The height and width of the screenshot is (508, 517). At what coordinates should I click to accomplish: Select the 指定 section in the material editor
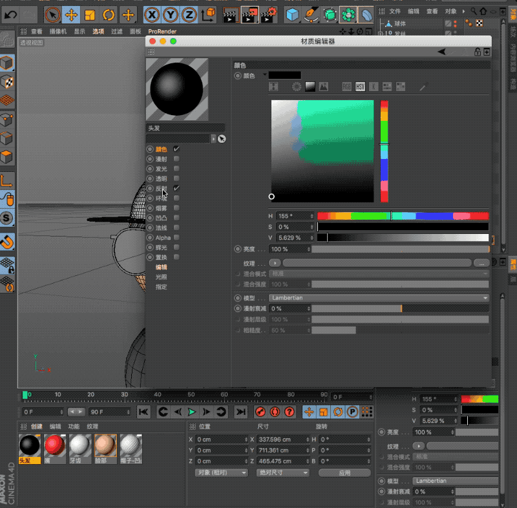tap(161, 287)
